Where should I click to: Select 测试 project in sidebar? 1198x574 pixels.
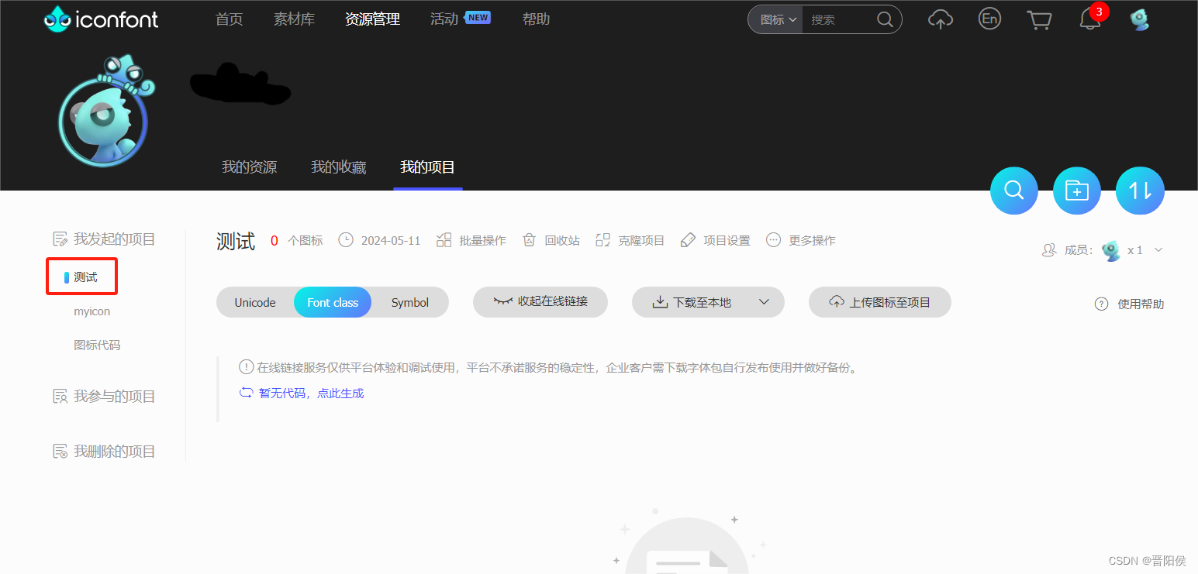(85, 277)
